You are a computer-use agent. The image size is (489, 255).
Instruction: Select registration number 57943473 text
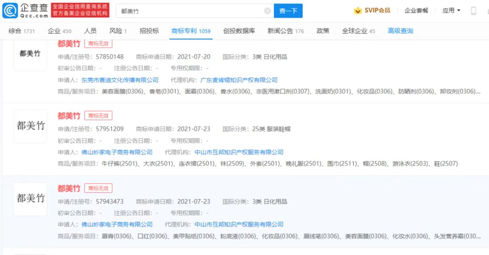(x=110, y=202)
